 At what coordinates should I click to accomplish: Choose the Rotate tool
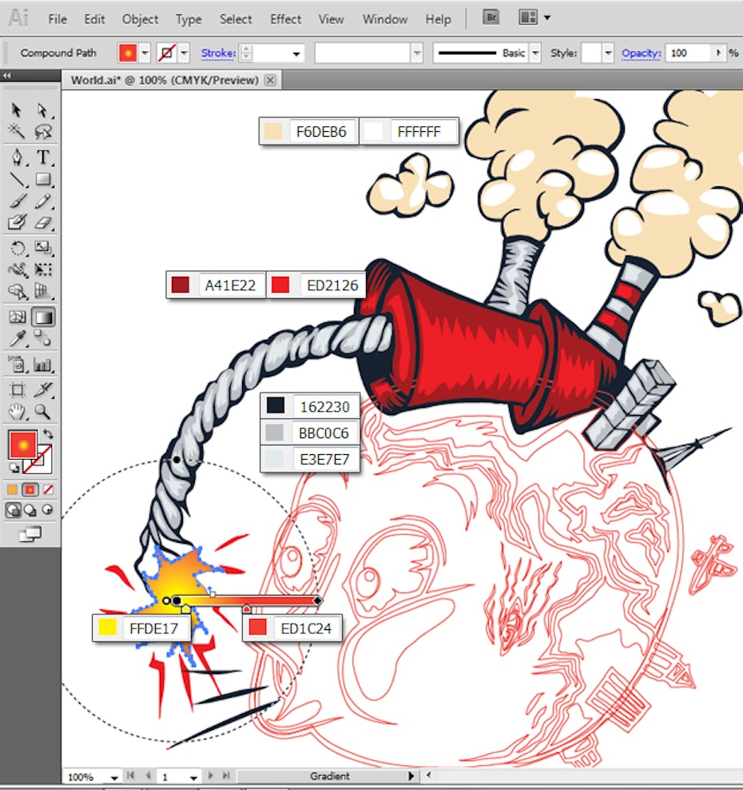point(17,248)
